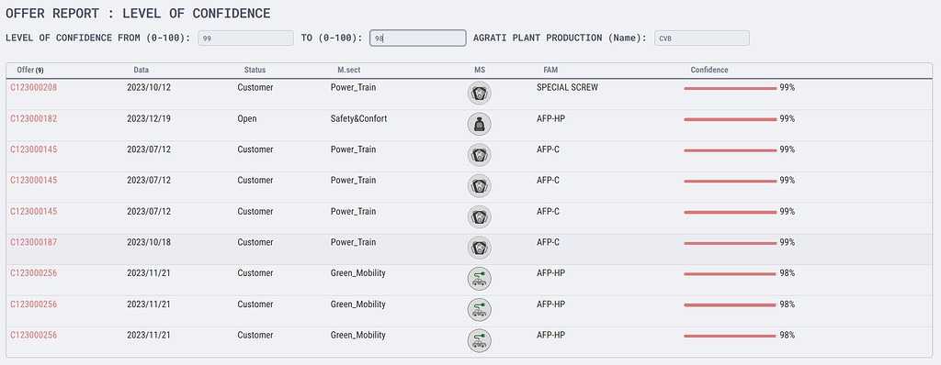Open offer link C123000182
The image size is (941, 365).
click(34, 118)
